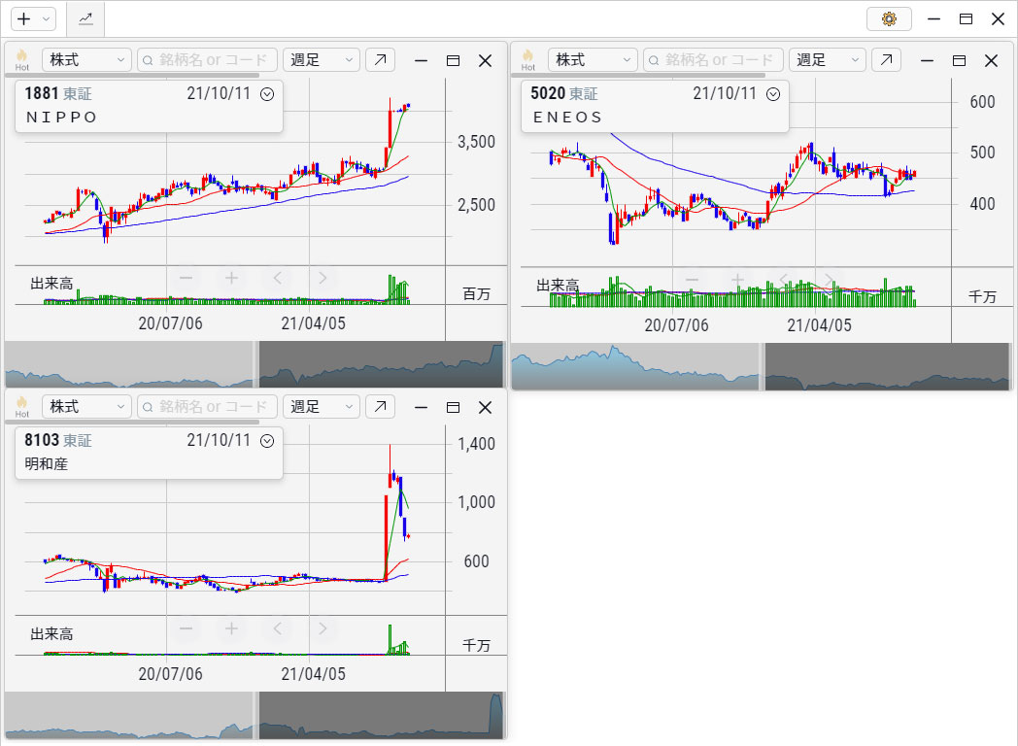Click the 明和産 panel toolbar horizontal scrollbar

pos(132,422)
